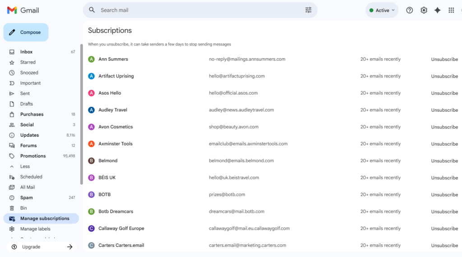
Task: Click the search magnifier icon
Action: 92,10
